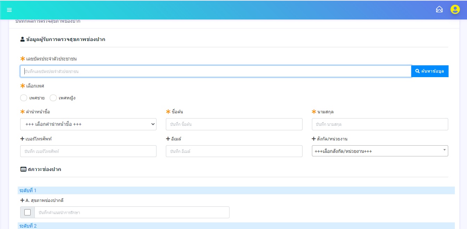
Task: Click the ระดับที่ 1 section header
Action: pos(236,190)
